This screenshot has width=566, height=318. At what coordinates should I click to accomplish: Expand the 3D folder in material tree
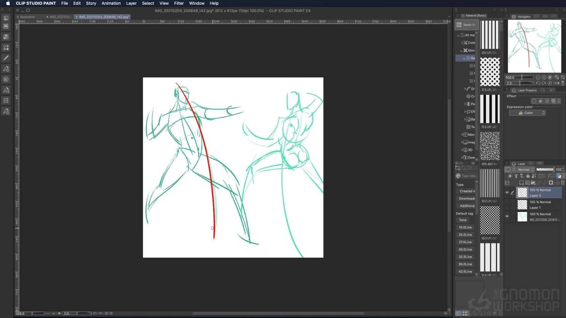click(x=462, y=150)
